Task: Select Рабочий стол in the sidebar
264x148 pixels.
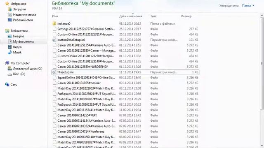Action: [x=23, y=20]
